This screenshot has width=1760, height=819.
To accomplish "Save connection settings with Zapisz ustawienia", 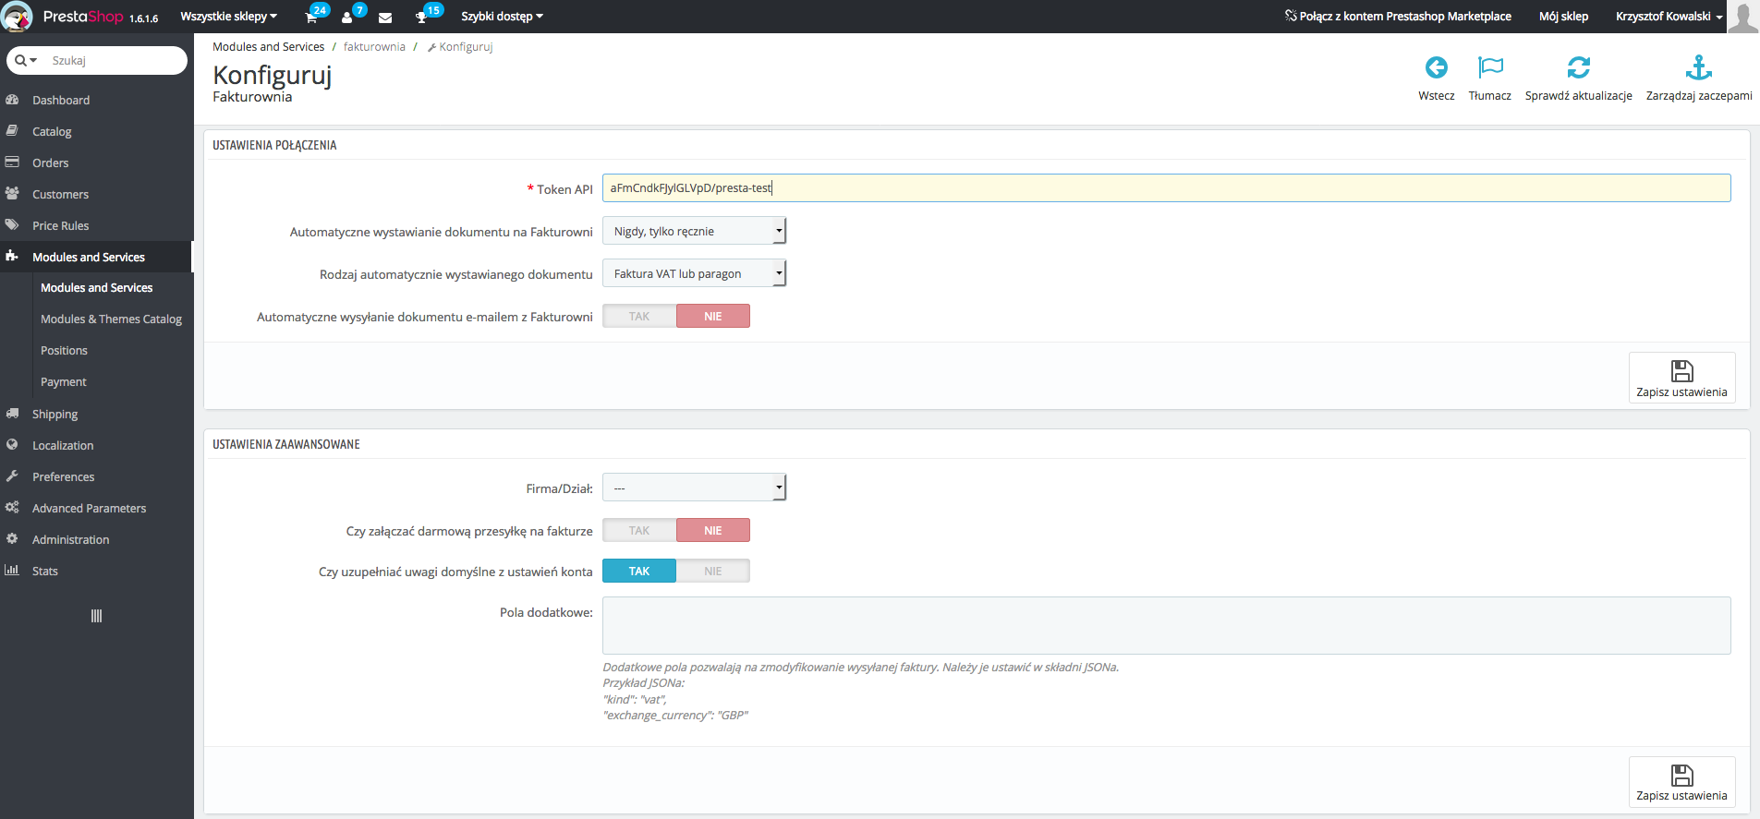I will click(x=1681, y=379).
